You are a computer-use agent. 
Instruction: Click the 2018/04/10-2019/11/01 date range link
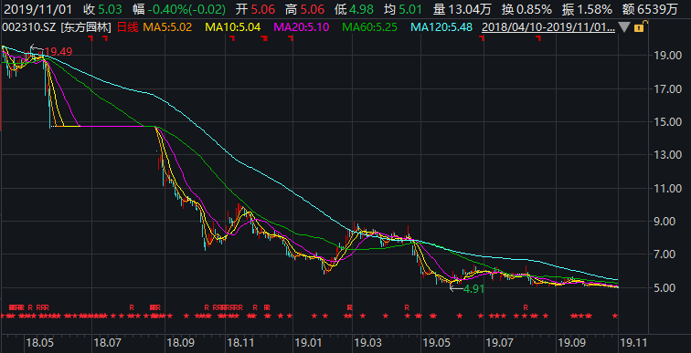point(548,27)
